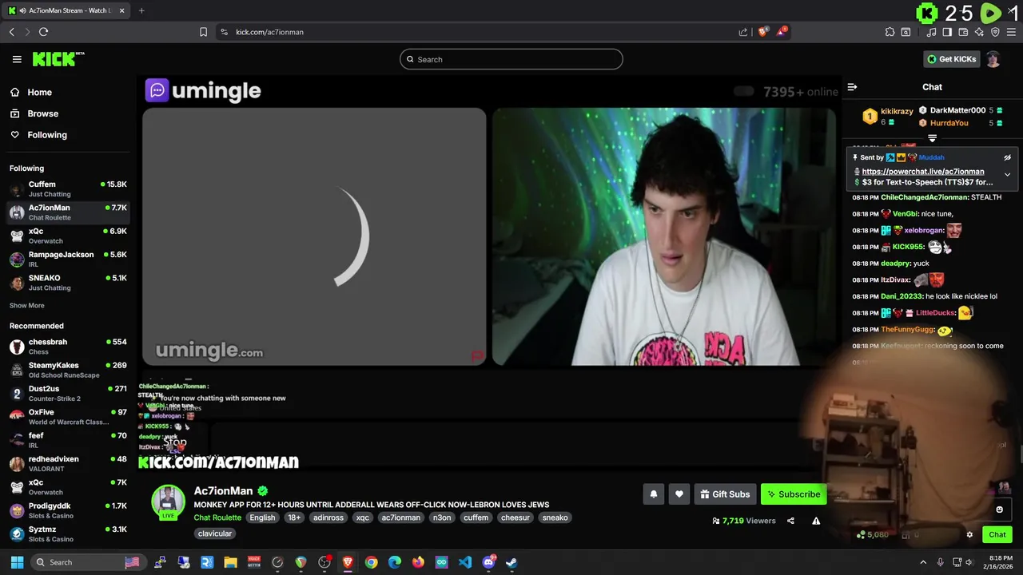
Task: Click ChileChangedAc7ionman's username in chat
Action: coord(924,197)
